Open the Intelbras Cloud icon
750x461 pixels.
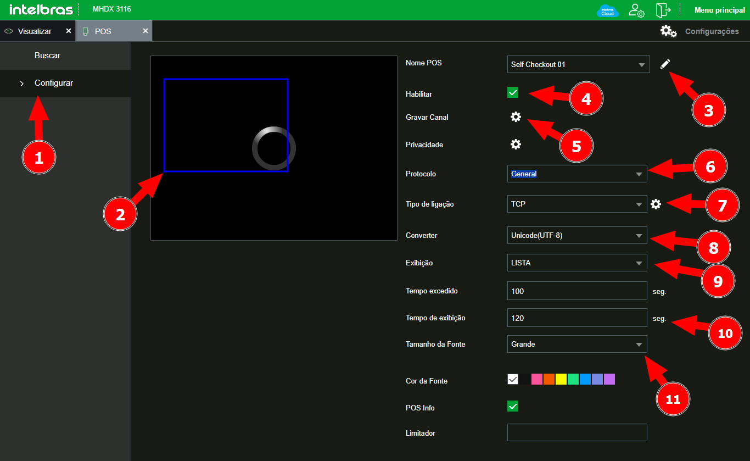click(x=608, y=10)
